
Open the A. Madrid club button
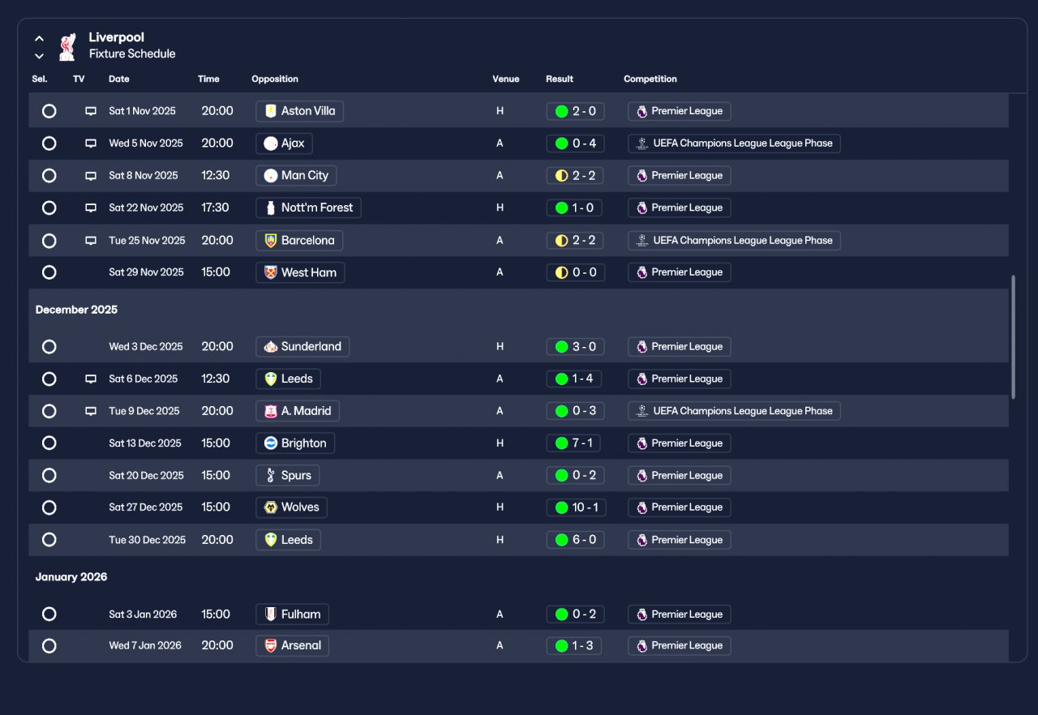tap(297, 411)
